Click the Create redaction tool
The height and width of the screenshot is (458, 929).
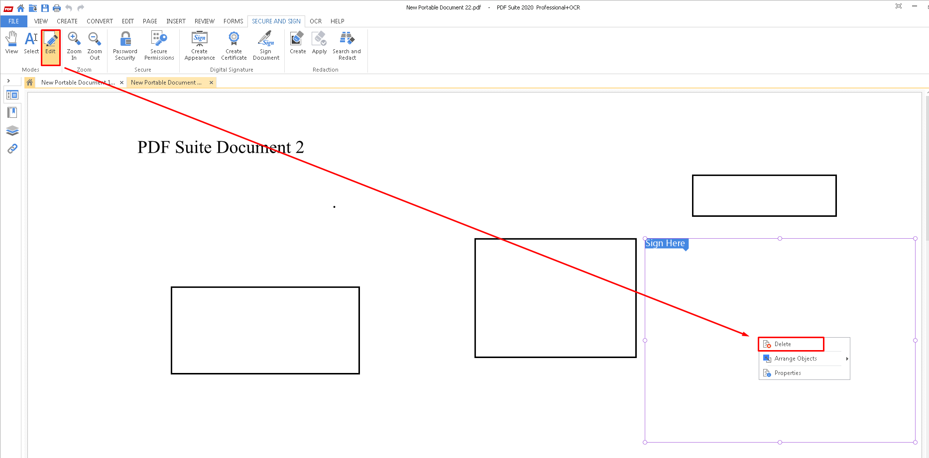tap(298, 43)
